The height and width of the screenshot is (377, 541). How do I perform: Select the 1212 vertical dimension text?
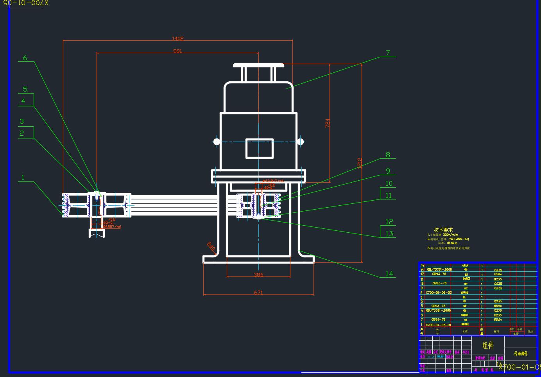click(360, 163)
